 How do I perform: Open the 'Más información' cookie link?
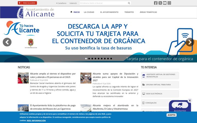pos(36,121)
